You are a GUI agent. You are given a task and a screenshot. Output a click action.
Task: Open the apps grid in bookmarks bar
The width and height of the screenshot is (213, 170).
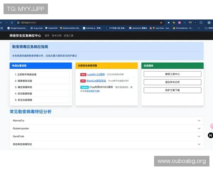point(1,28)
